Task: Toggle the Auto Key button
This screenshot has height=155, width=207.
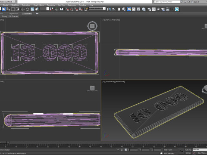Action: click(188, 150)
